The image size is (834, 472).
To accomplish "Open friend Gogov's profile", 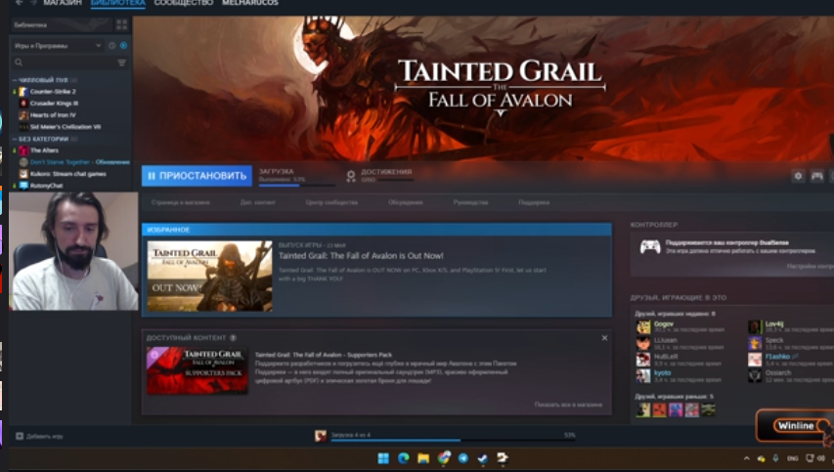I will point(663,323).
